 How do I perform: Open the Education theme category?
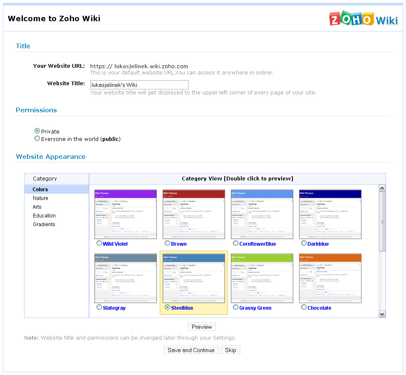point(44,216)
